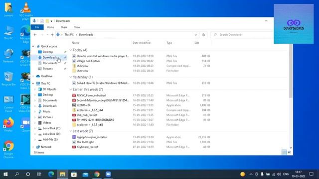Click the Up one level arrow
Screen dimensions: 319x179
point(52,35)
